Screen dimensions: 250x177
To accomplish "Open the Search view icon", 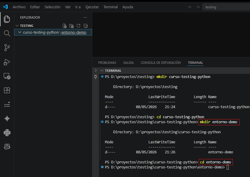I will pyautogui.click(x=7, y=33).
